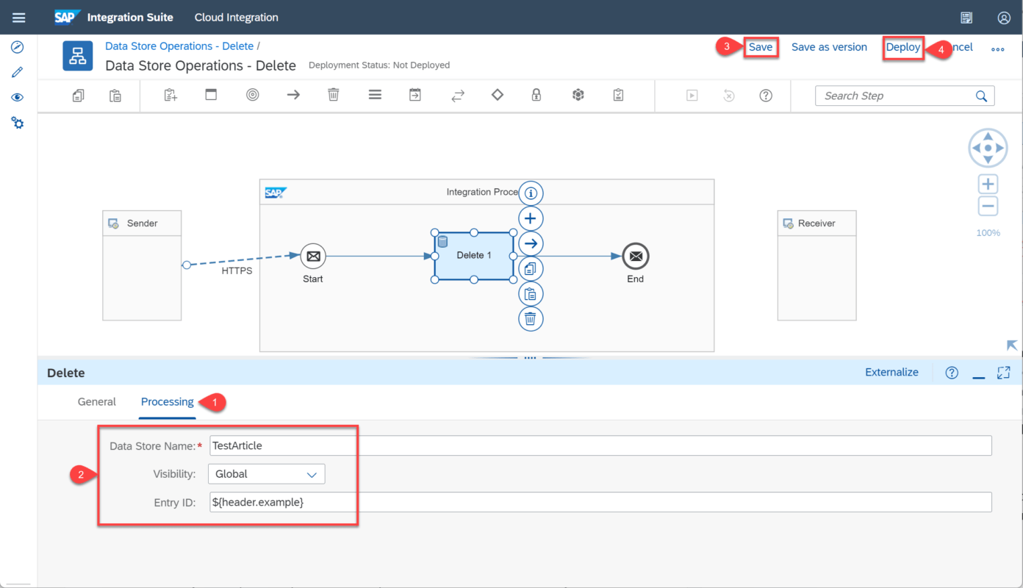The height and width of the screenshot is (588, 1023).
Task: Click the search magnifier icon
Action: pyautogui.click(x=981, y=96)
